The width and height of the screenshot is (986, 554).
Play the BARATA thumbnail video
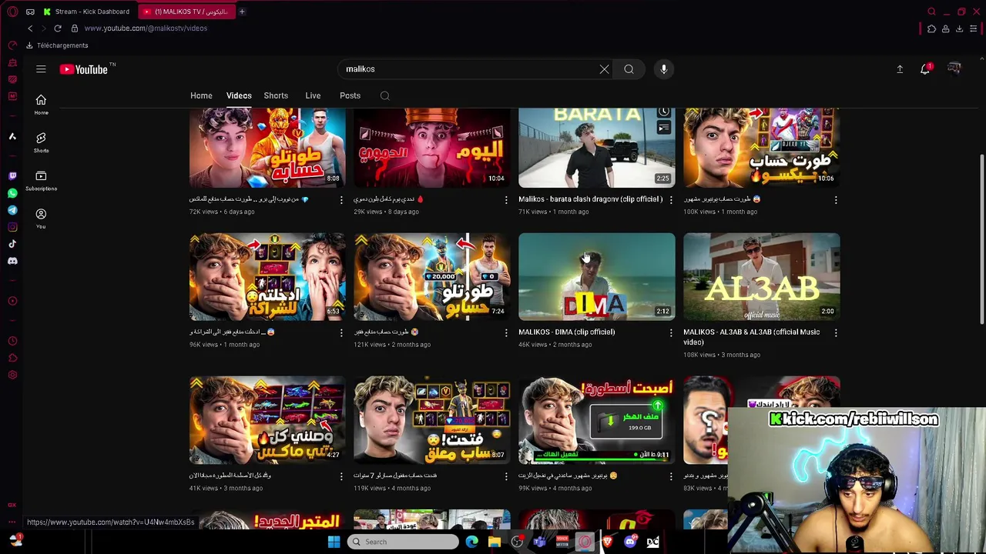[597, 148]
